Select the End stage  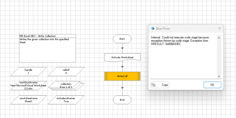(x=122, y=100)
